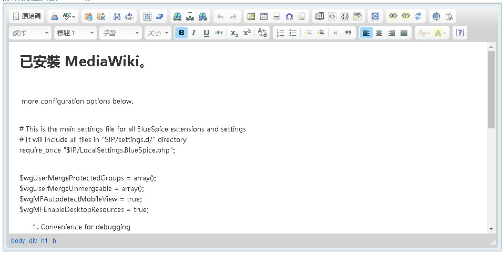Viewport: 502px width, 253px height.
Task: Open the 標題 1 format dropdown
Action: [x=75, y=33]
